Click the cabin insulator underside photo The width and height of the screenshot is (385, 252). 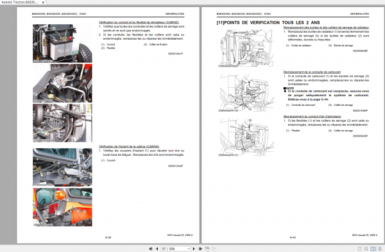(x=63, y=167)
